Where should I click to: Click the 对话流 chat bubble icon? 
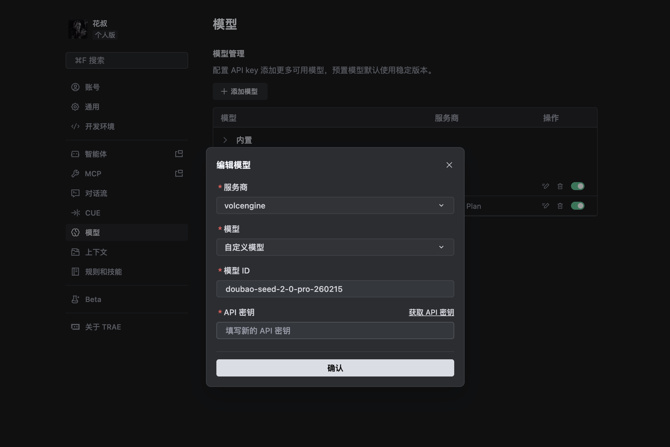[x=75, y=193]
